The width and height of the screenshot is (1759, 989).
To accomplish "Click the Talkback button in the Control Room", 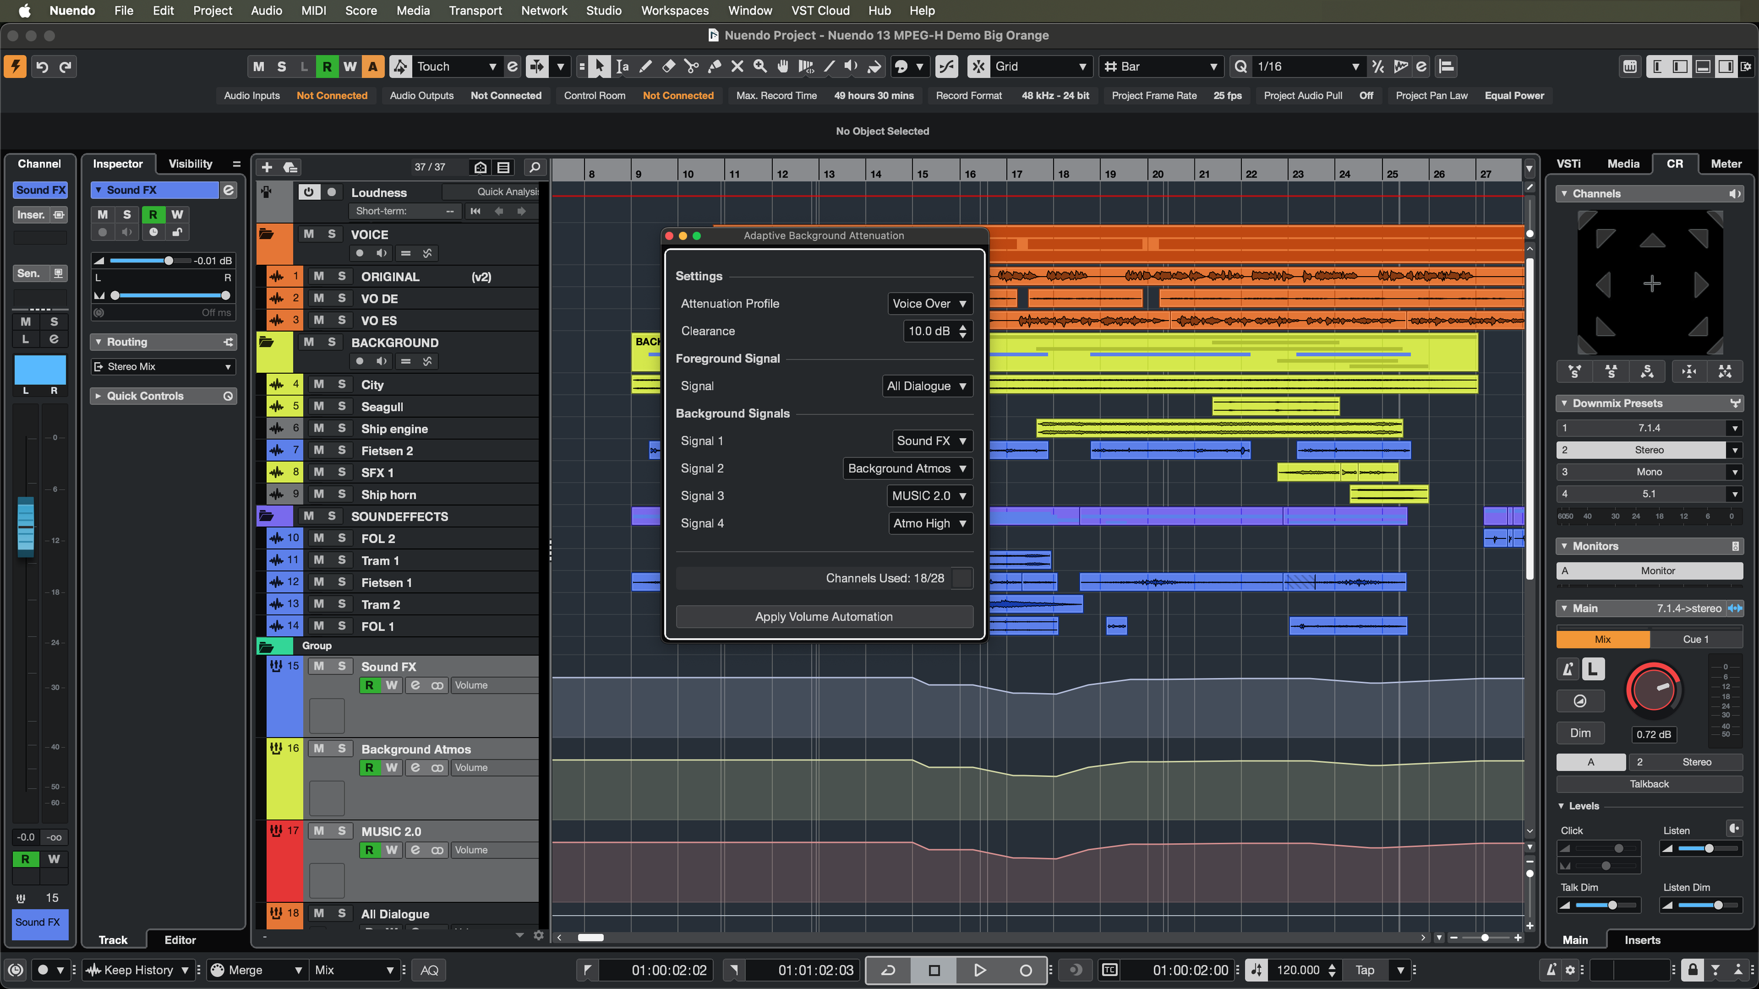I will [1649, 783].
